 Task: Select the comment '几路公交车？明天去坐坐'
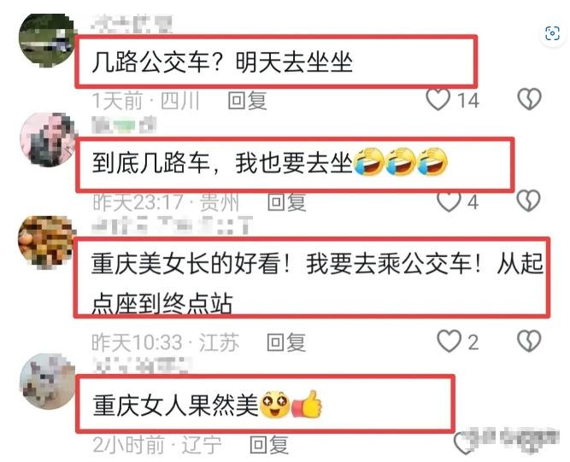(x=222, y=62)
